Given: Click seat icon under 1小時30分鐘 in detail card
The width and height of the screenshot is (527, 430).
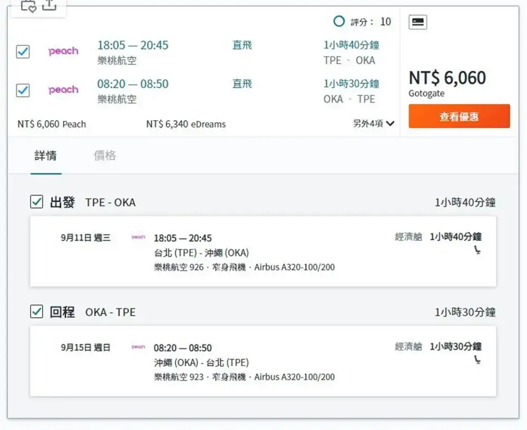Looking at the screenshot, I should point(477,360).
